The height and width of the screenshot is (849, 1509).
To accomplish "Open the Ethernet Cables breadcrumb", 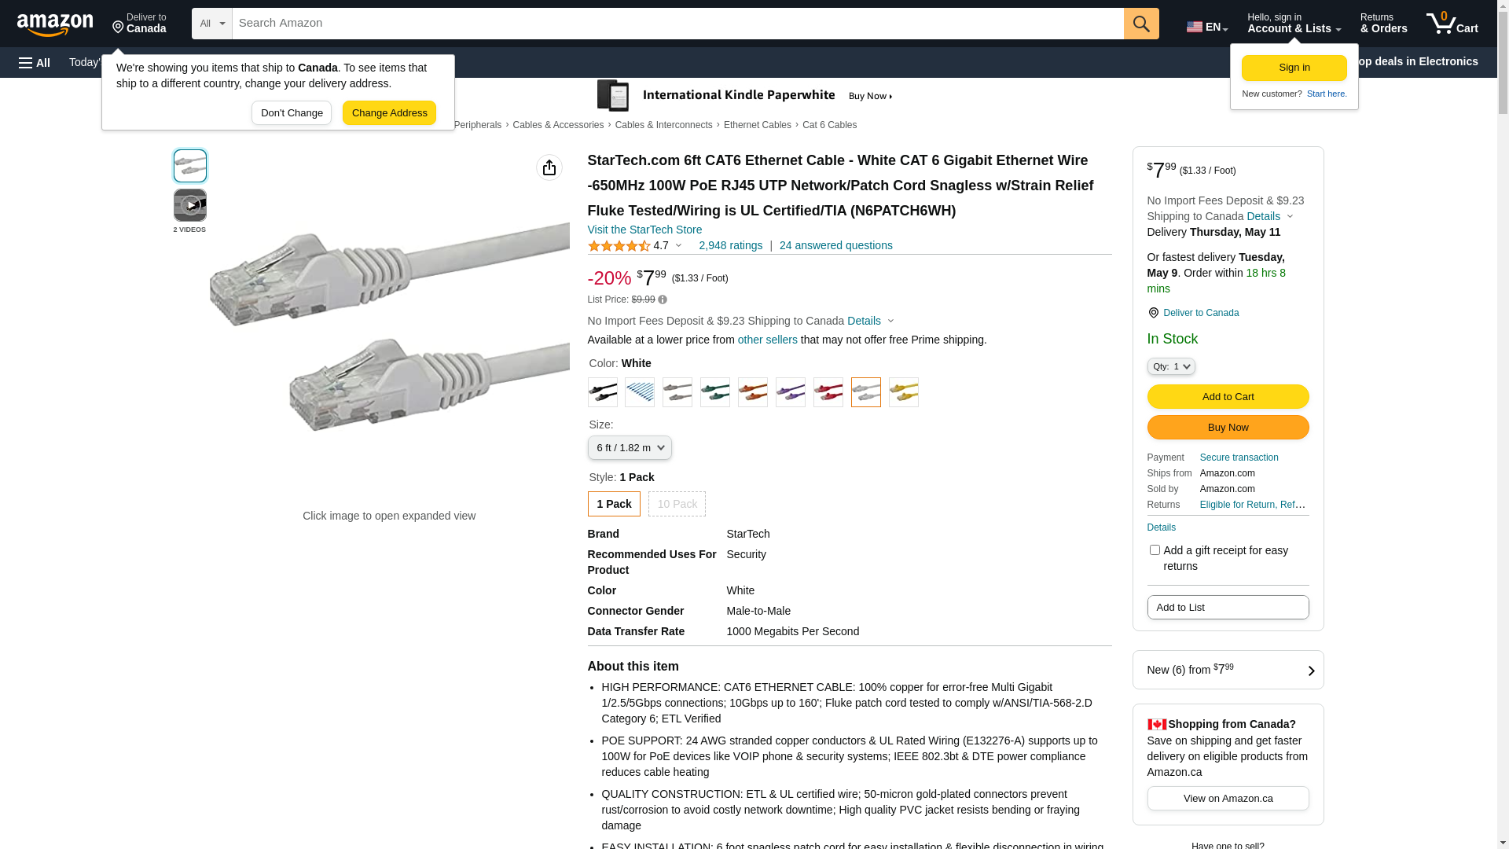I will (x=757, y=125).
